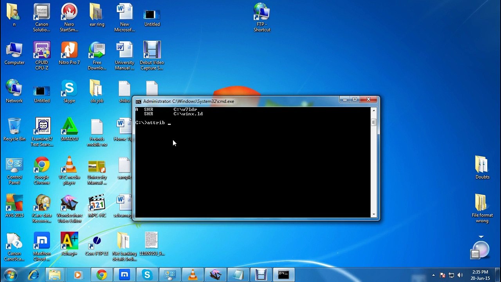Select Canon CanoScan desktop shortcut
Image resolution: width=501 pixels, height=282 pixels.
tap(14, 247)
